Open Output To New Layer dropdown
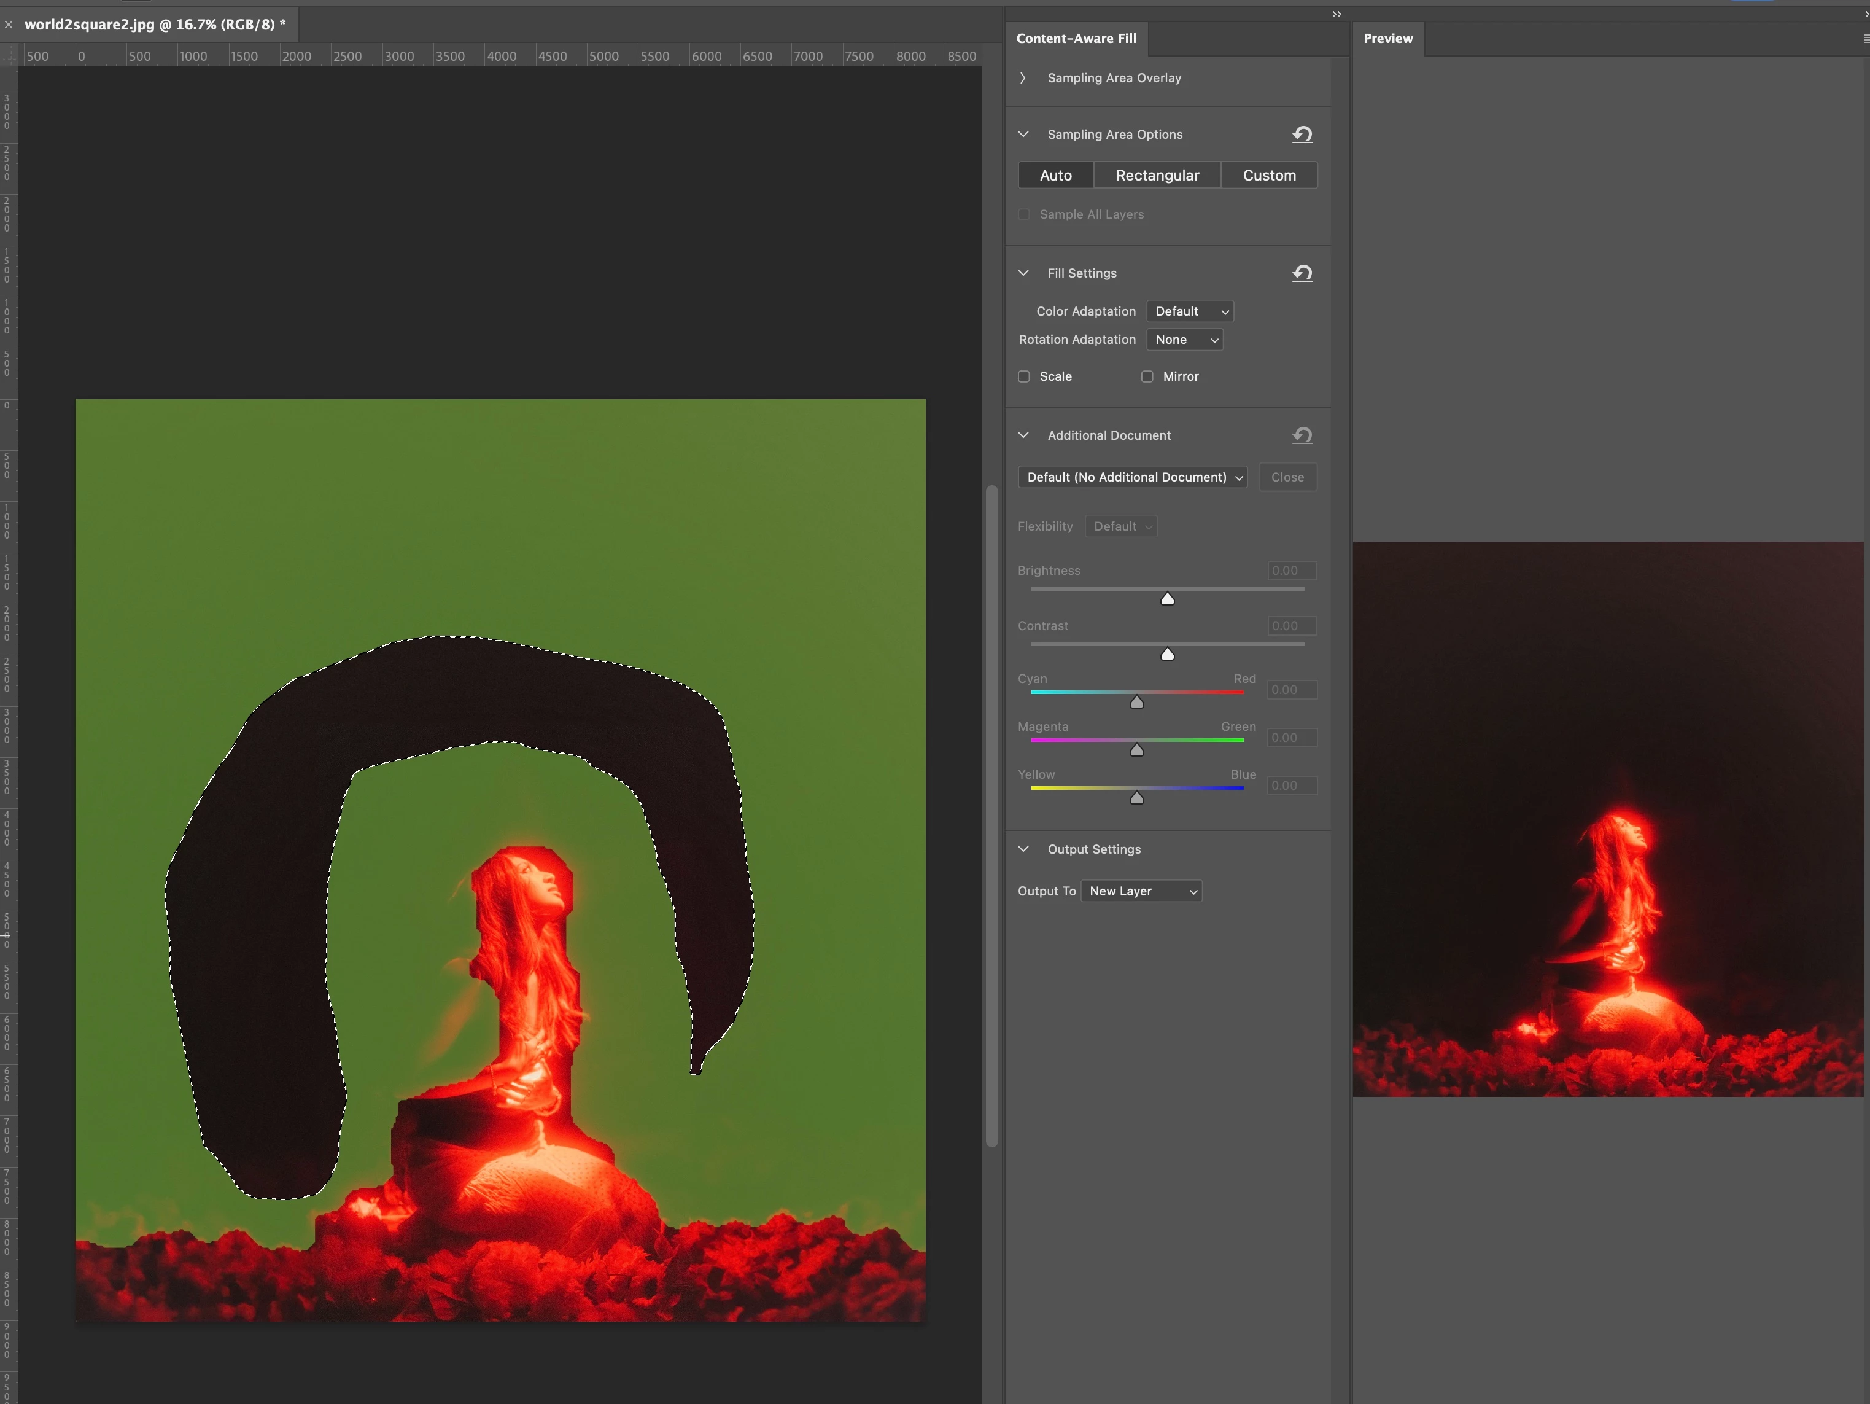 [1141, 891]
